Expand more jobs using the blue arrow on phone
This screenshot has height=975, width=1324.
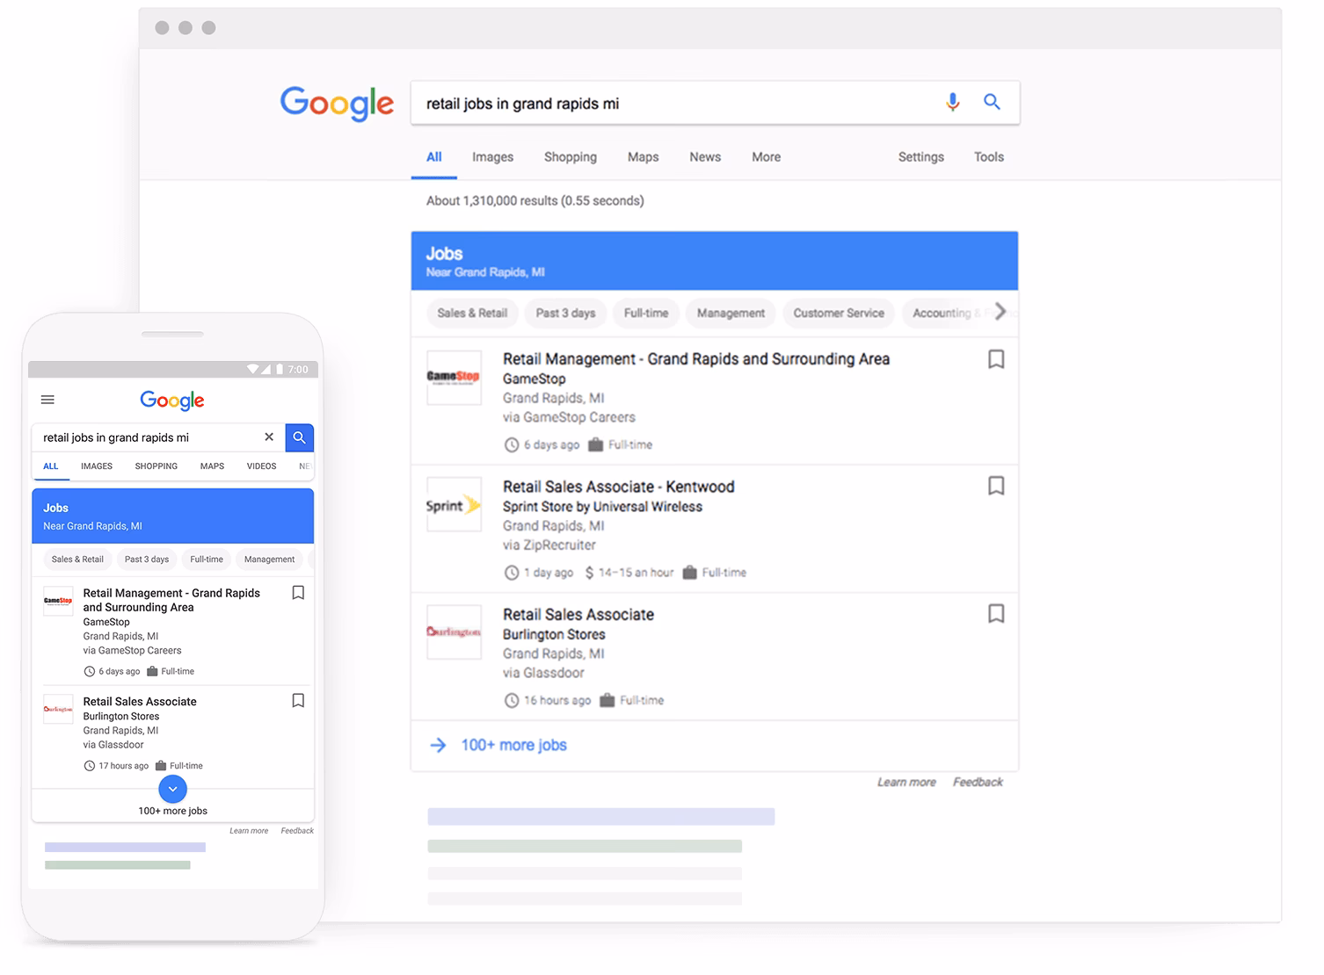(172, 790)
